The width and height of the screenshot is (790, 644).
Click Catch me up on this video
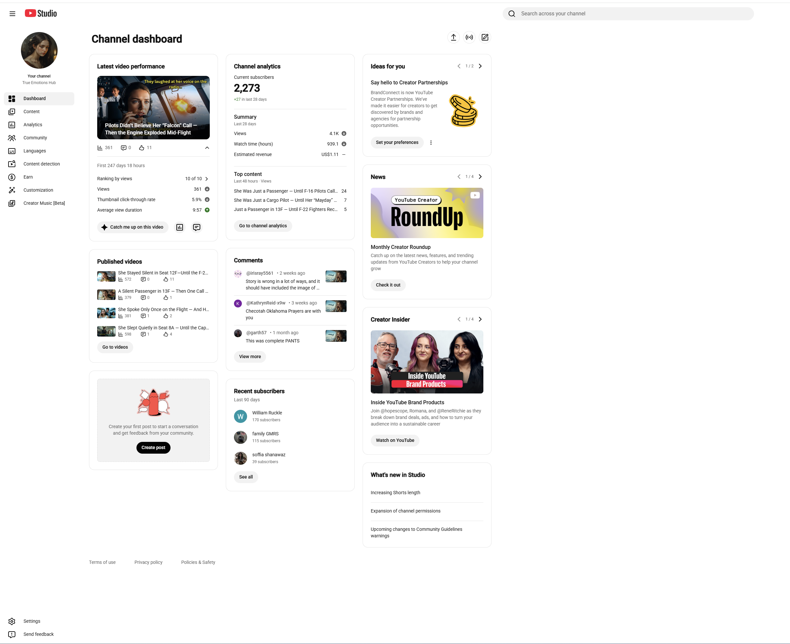[x=133, y=227]
